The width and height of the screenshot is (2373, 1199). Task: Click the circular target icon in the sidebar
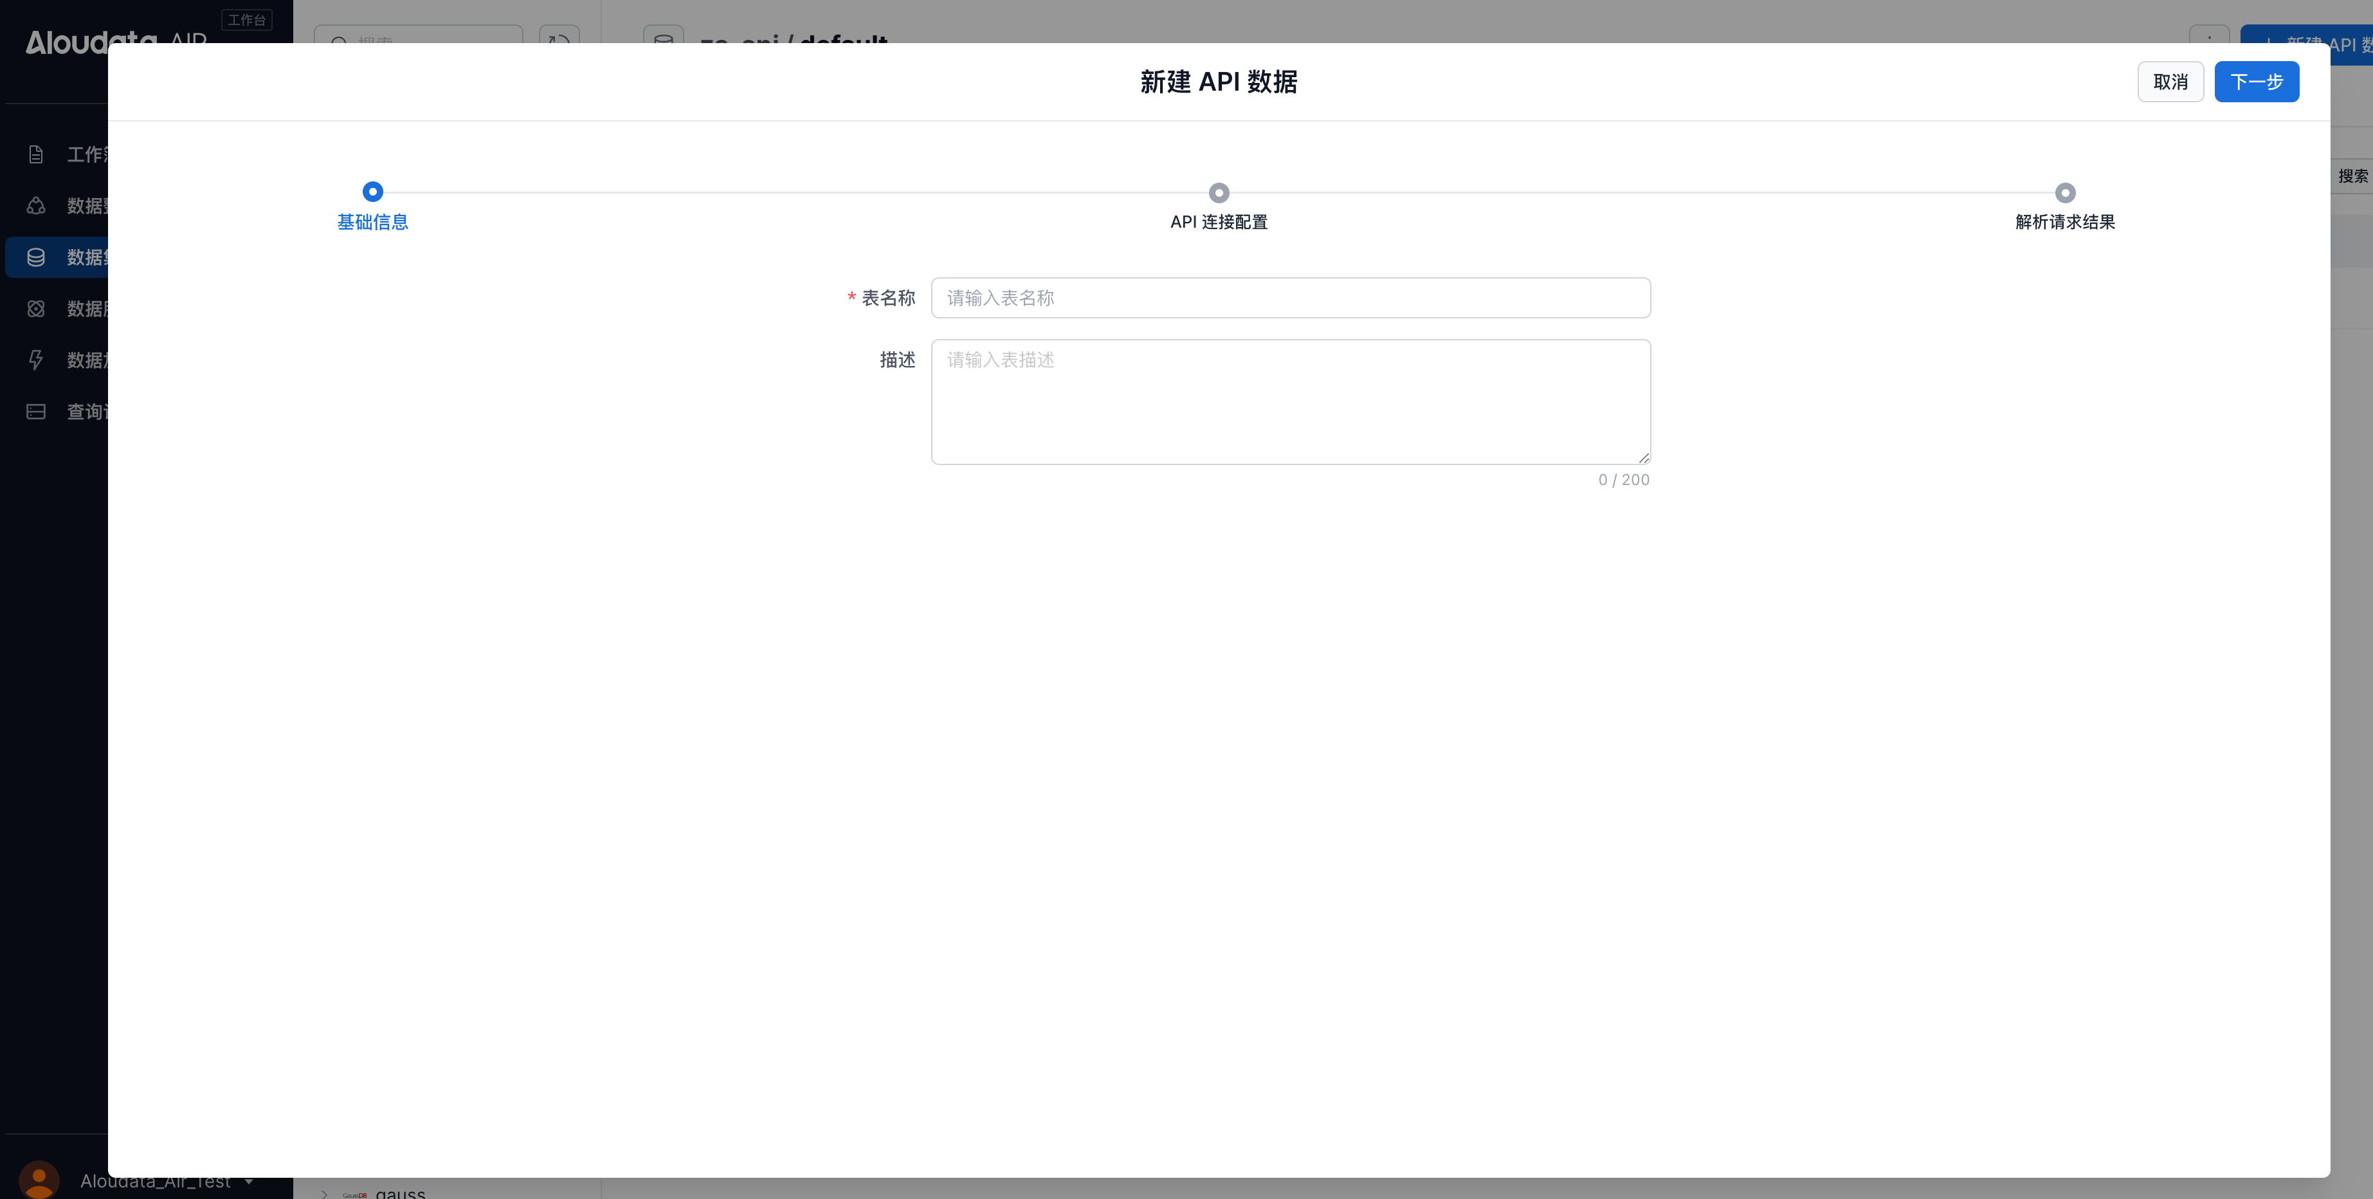(x=36, y=309)
